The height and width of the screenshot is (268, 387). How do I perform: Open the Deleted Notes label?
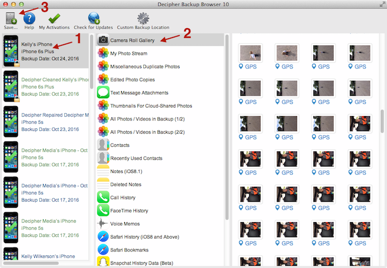(x=125, y=185)
